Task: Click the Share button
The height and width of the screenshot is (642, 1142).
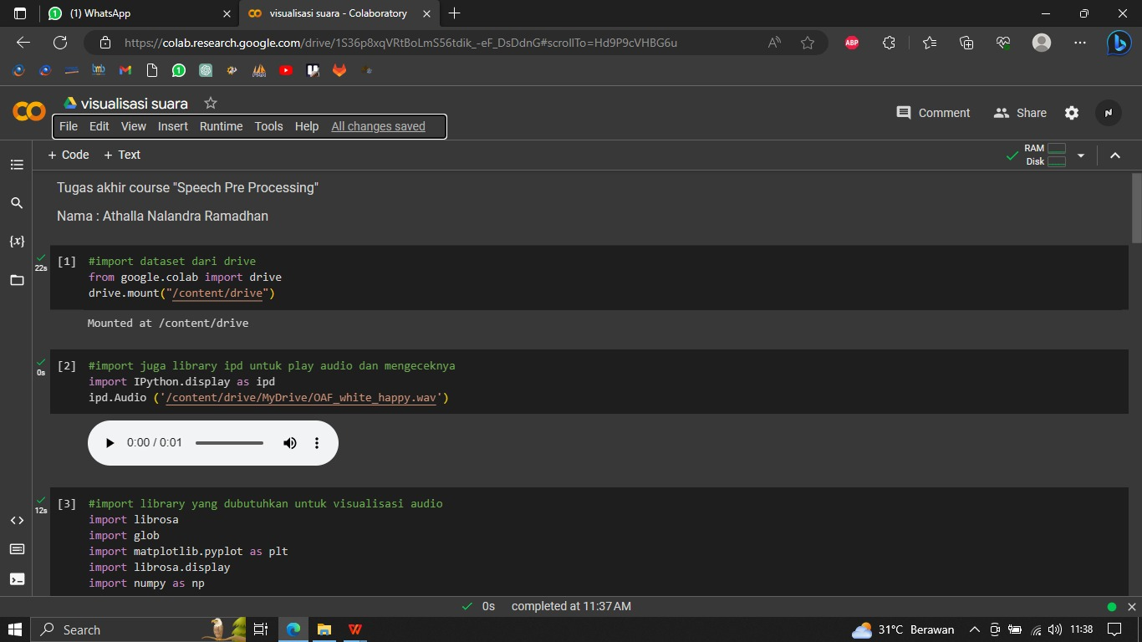Action: (1020, 113)
